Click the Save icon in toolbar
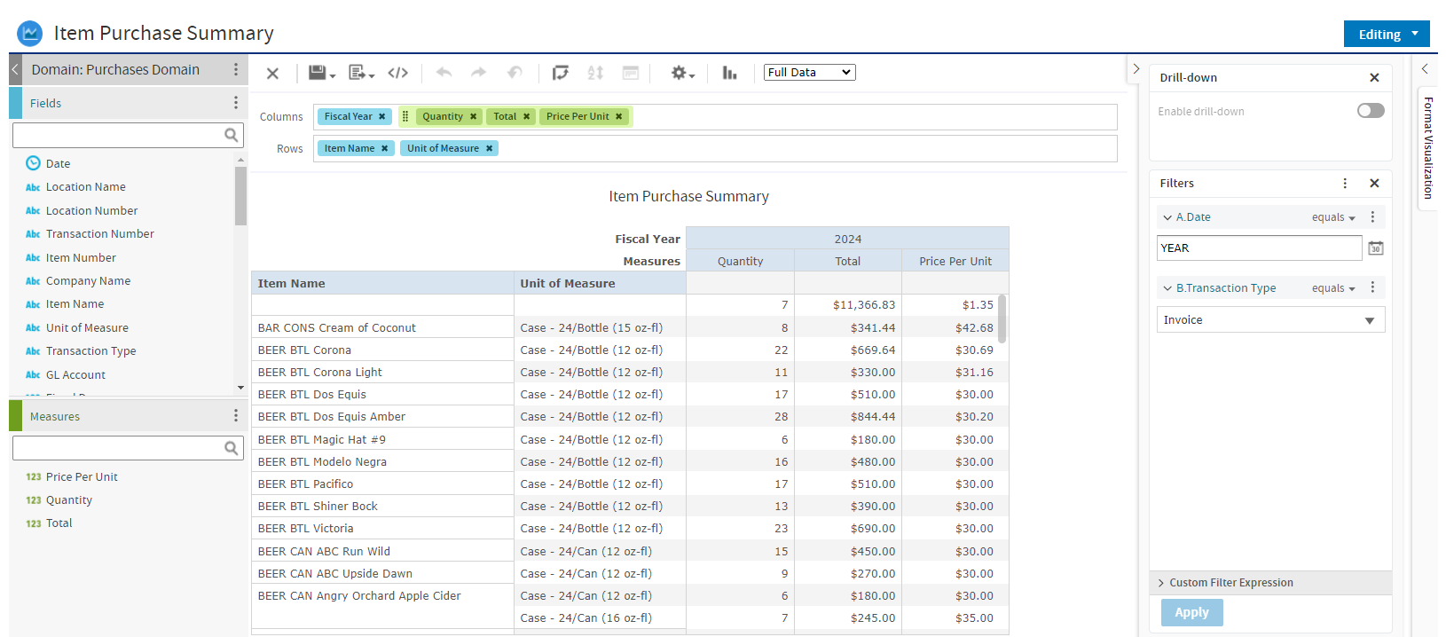1446x637 pixels. pyautogui.click(x=320, y=73)
